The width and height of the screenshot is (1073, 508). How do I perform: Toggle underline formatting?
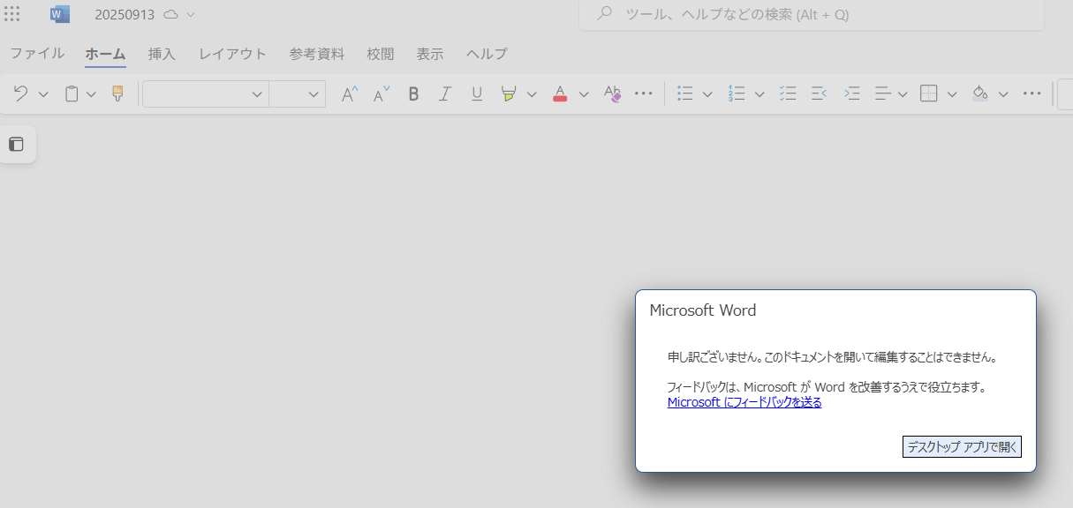point(477,93)
